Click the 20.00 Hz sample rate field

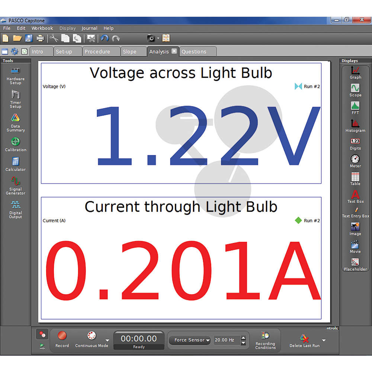pos(227,340)
